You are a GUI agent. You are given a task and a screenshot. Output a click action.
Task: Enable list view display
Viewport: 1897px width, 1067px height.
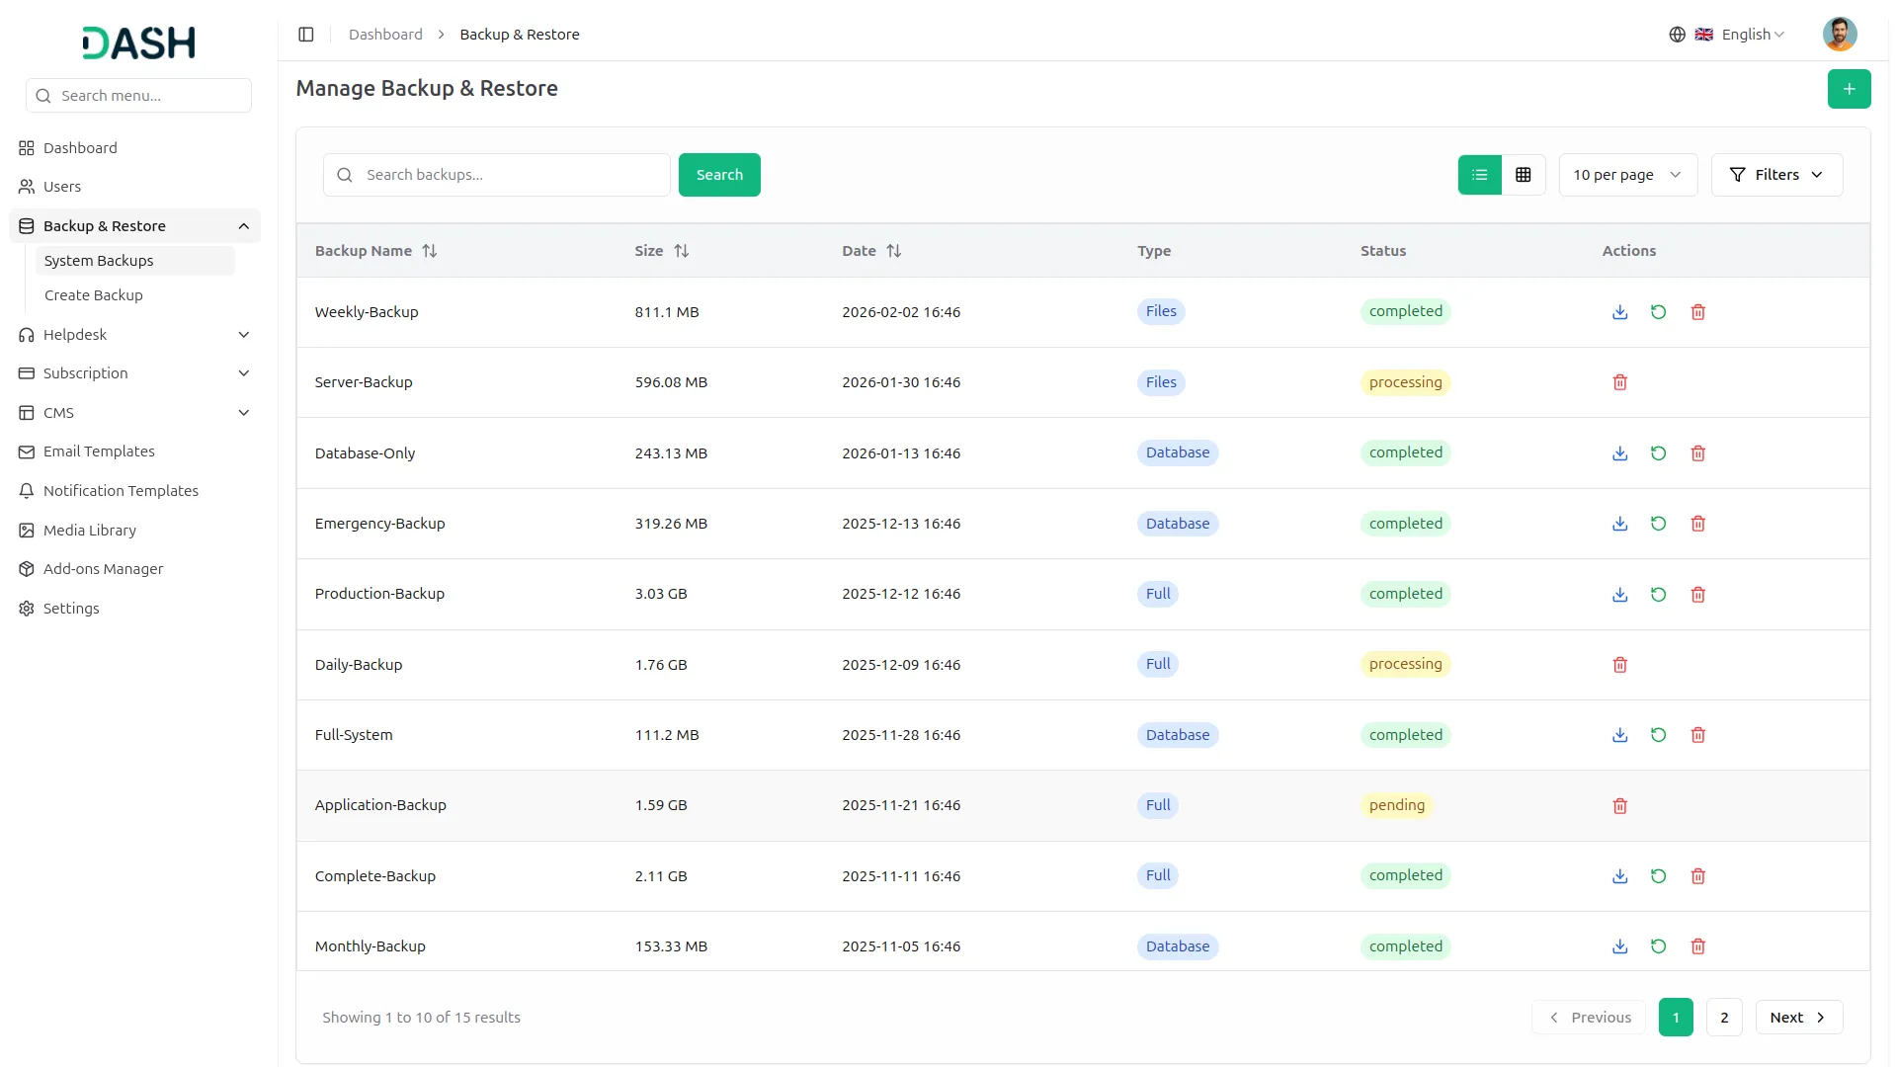click(x=1478, y=174)
